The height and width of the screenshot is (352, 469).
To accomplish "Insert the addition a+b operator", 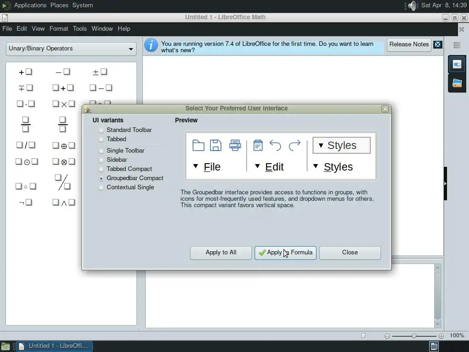I will coord(63,88).
